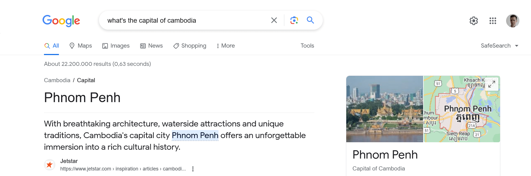Switch to the News tab
Image resolution: width=531 pixels, height=176 pixels.
tap(152, 46)
